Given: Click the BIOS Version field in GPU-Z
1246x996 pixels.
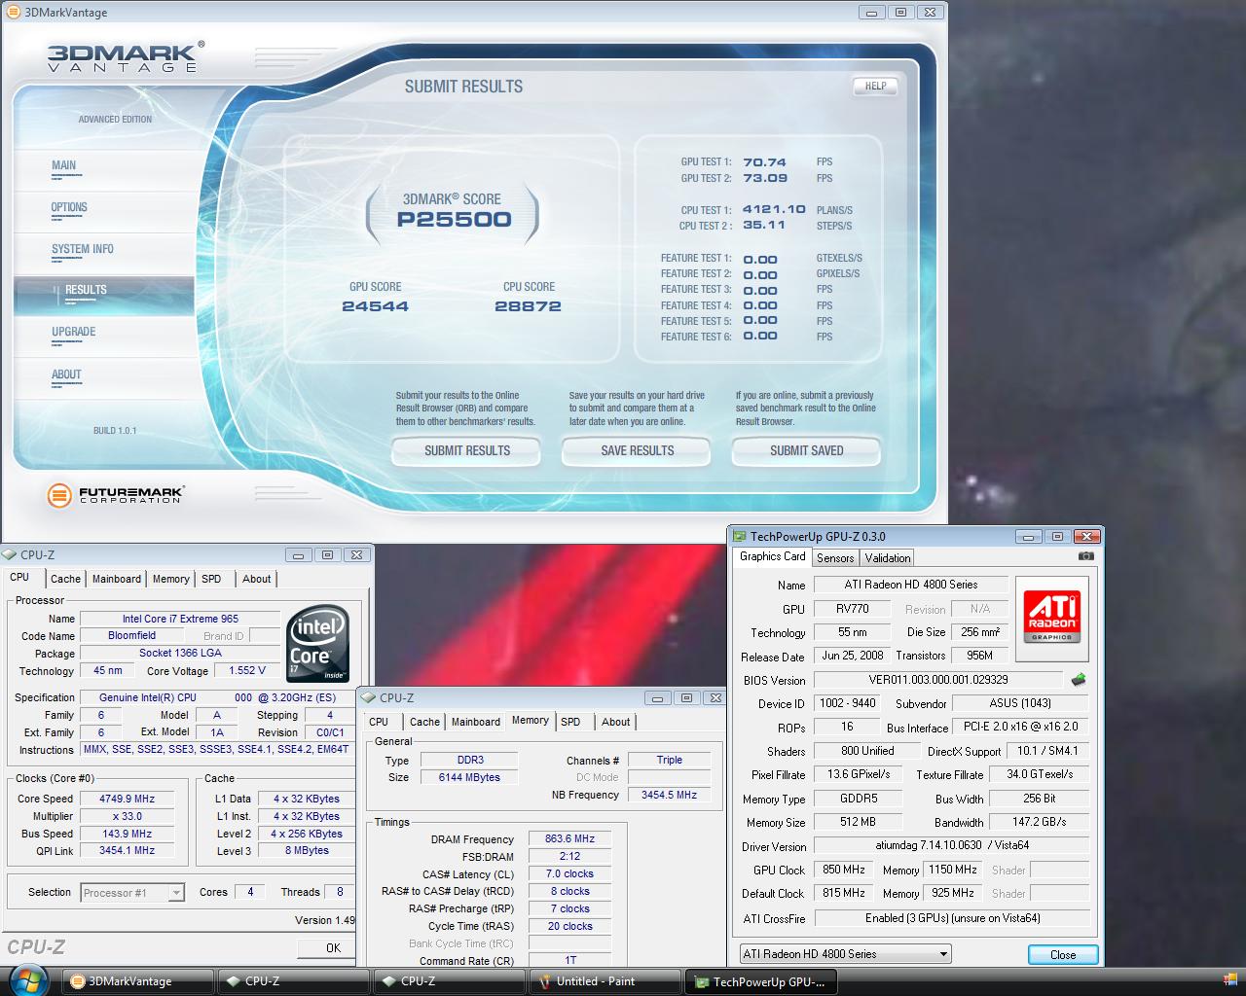Looking at the screenshot, I should coord(937,680).
